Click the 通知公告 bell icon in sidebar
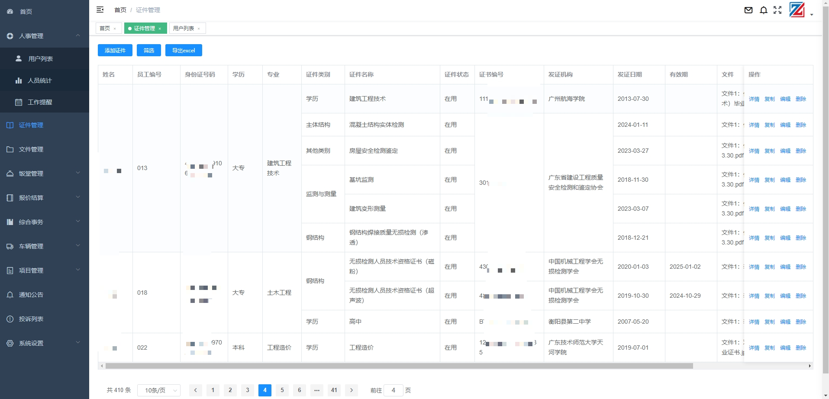829x399 pixels. click(10, 295)
